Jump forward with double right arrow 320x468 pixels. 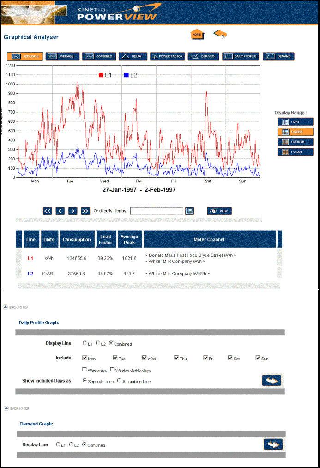(x=85, y=211)
